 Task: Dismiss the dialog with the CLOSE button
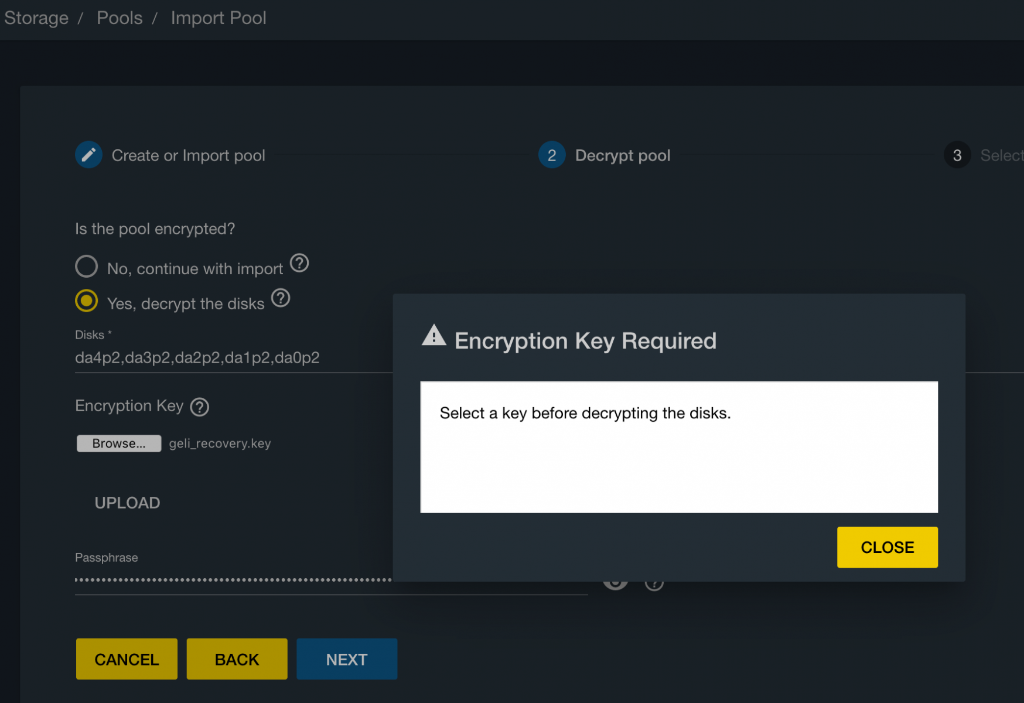(887, 547)
